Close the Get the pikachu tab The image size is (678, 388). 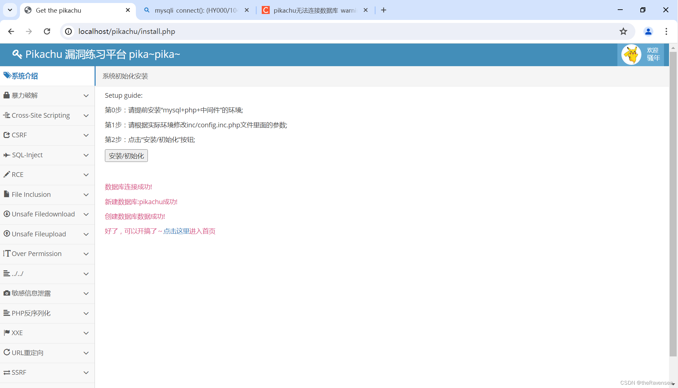[x=128, y=10]
